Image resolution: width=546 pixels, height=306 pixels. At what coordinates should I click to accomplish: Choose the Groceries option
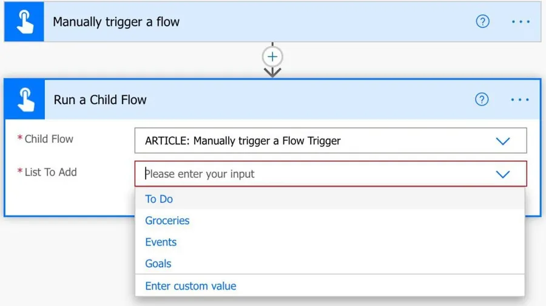tap(167, 220)
